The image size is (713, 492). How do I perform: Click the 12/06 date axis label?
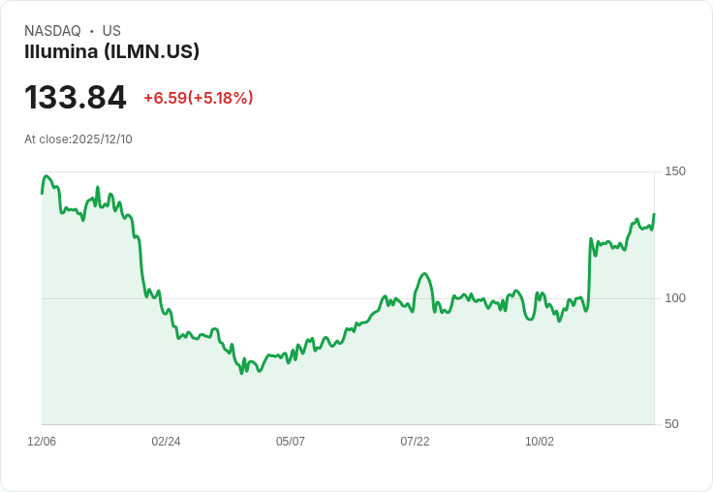[42, 441]
